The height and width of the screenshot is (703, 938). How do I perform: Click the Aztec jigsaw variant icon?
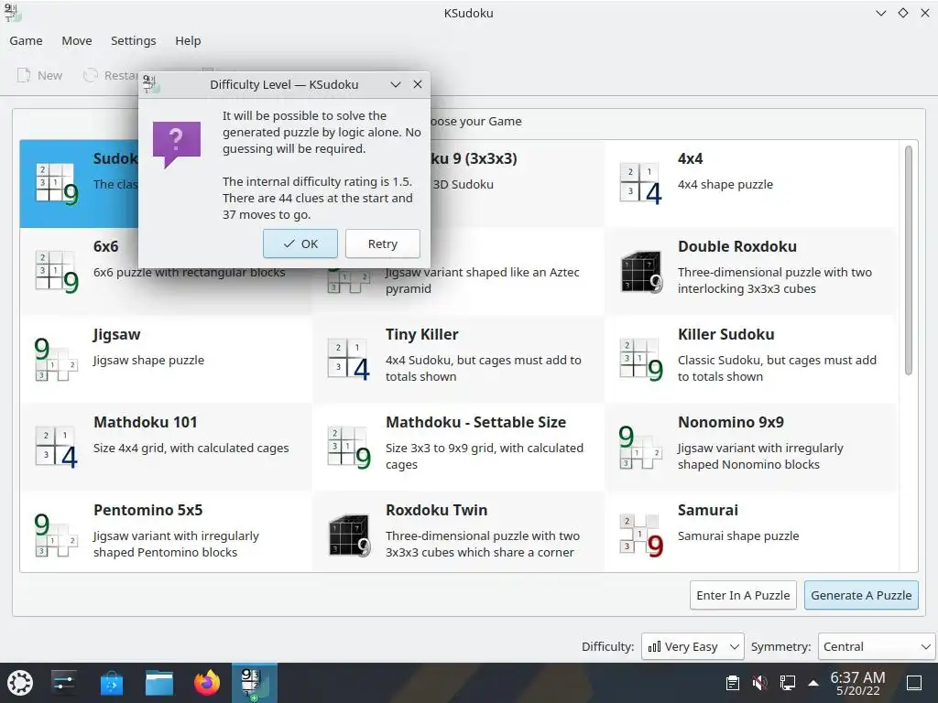click(x=348, y=281)
